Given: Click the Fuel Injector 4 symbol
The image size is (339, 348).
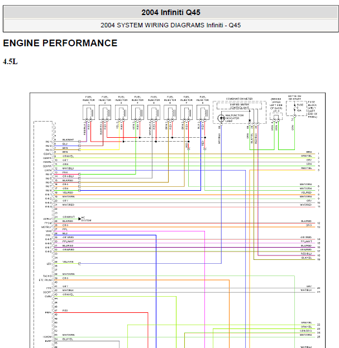Looking at the screenshot, I should 137,113.
